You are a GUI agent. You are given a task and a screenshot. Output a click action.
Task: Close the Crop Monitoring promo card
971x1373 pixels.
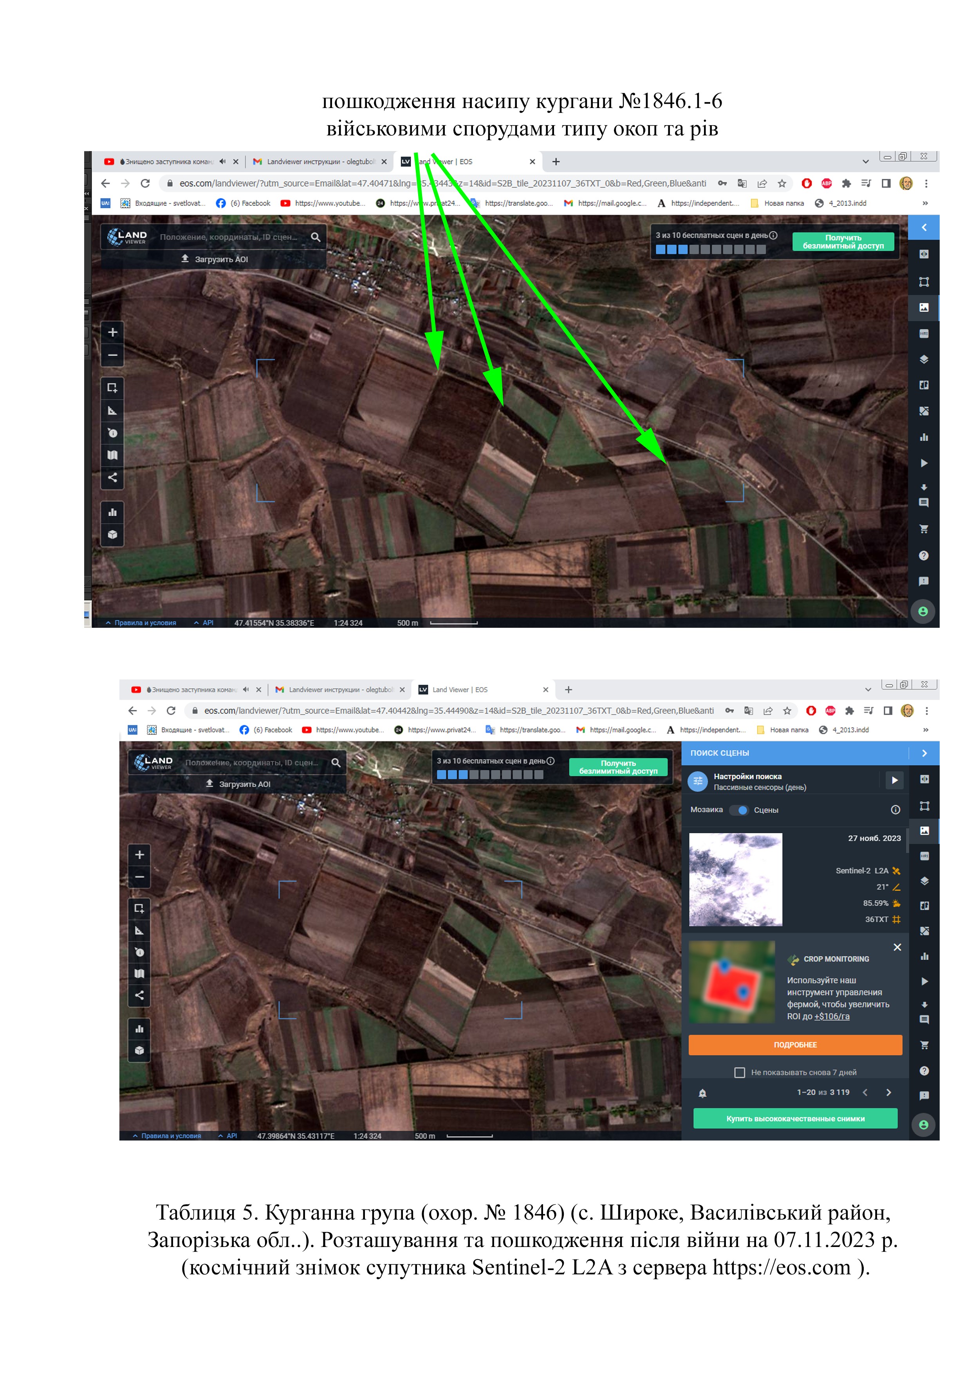[897, 947]
